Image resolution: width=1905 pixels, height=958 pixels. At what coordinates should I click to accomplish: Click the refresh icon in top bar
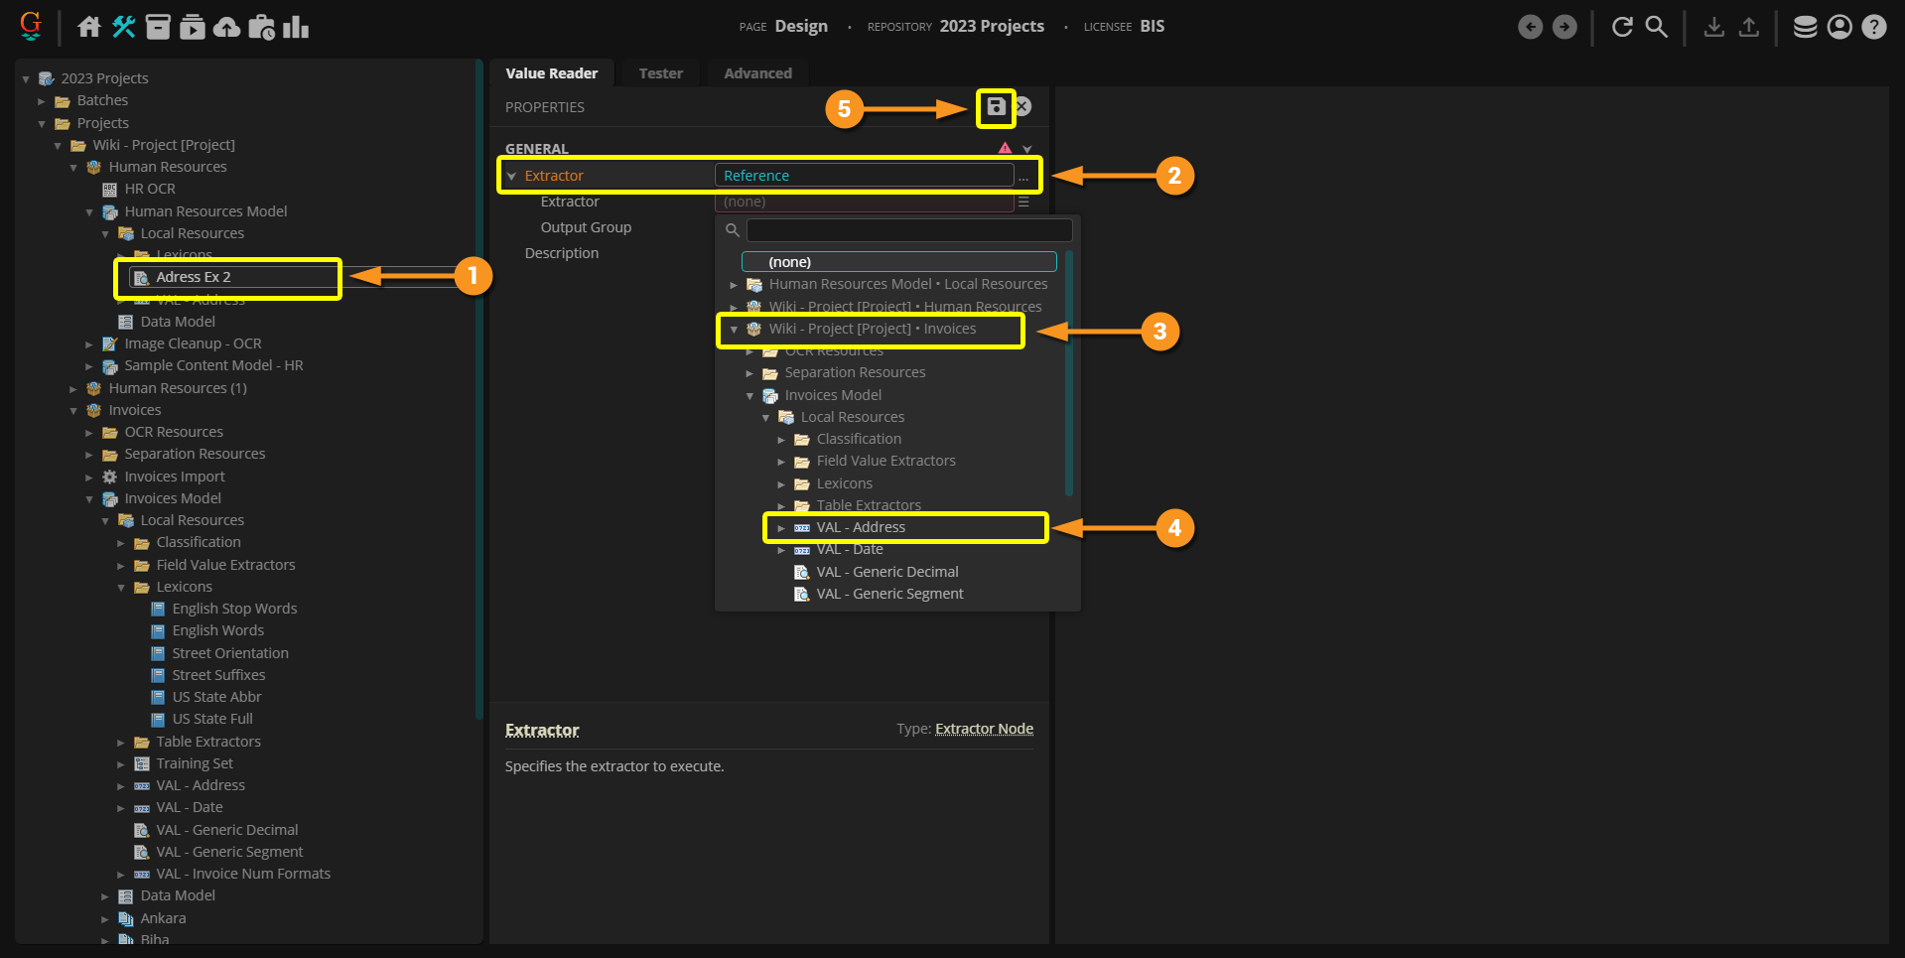tap(1622, 27)
